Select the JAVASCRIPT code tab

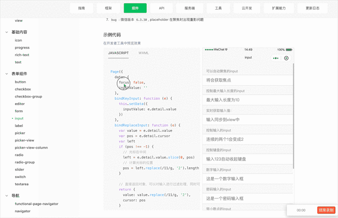click(118, 53)
